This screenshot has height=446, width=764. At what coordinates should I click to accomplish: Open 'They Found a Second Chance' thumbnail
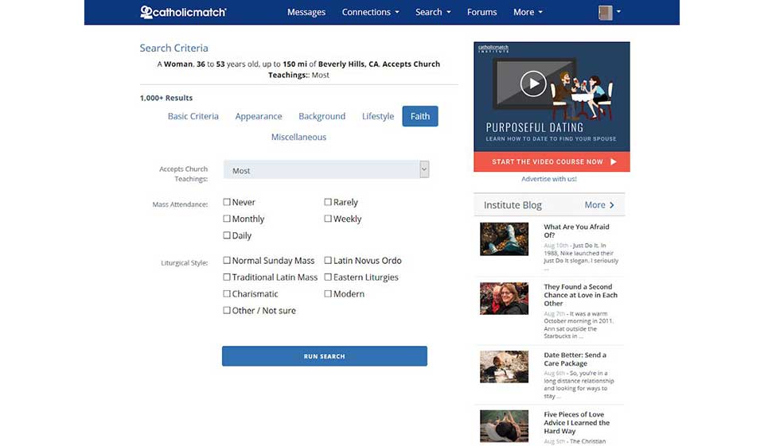[x=504, y=298]
